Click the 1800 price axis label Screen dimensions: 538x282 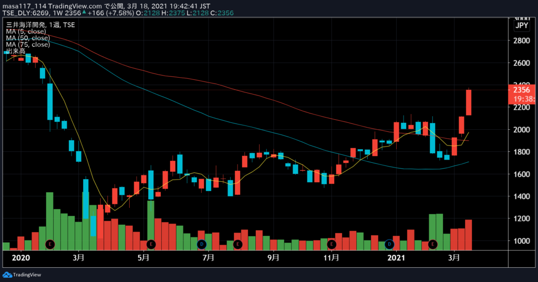click(x=522, y=152)
